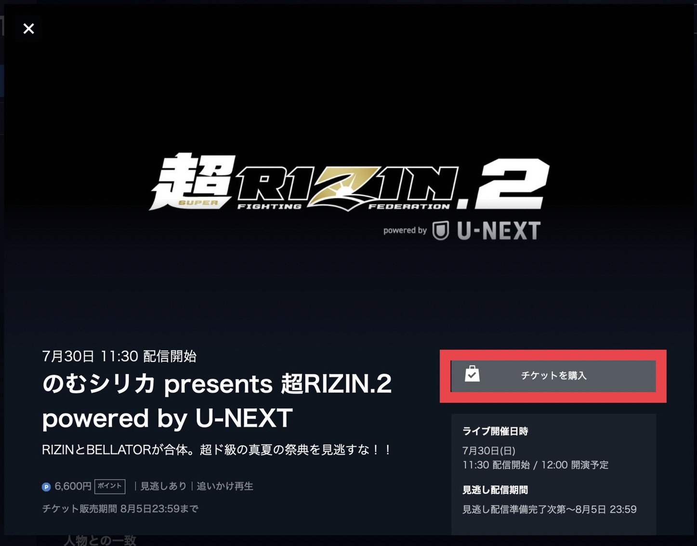This screenshot has width=697, height=546.
Task: Click the ポイント badge next to price
Action: (110, 486)
